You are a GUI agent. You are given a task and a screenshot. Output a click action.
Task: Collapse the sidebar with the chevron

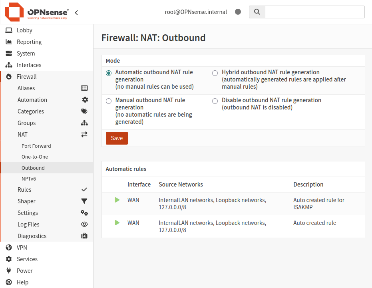point(76,12)
